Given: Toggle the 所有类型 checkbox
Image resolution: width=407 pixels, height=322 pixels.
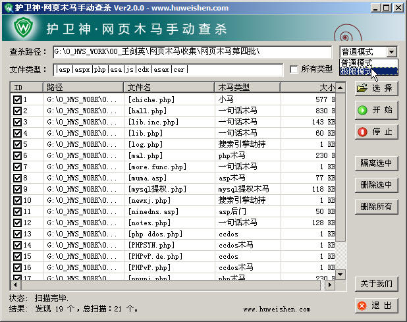Looking at the screenshot, I should coord(294,69).
